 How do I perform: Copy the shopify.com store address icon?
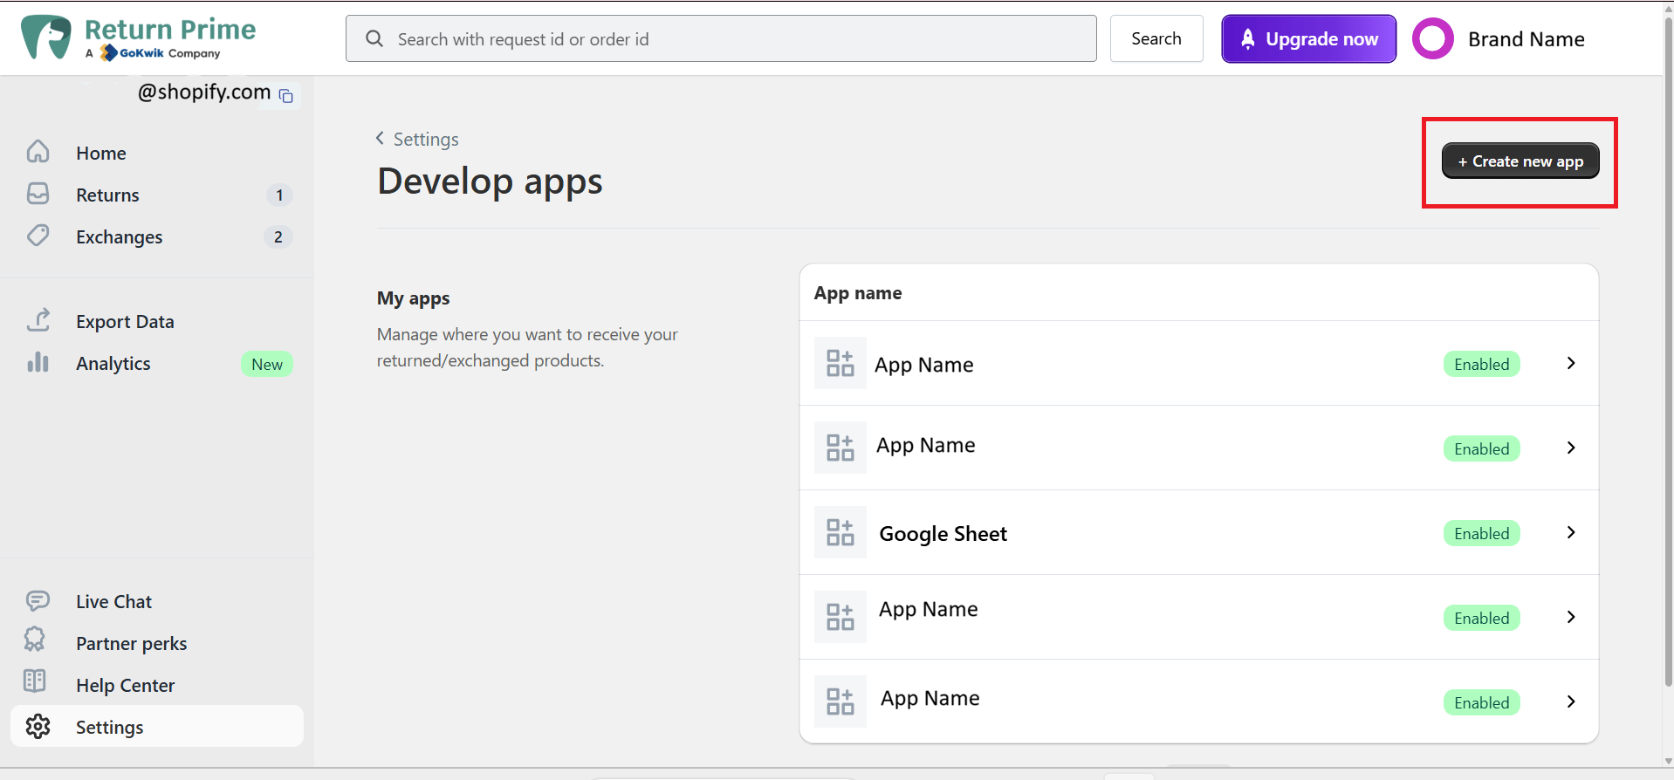point(286,95)
